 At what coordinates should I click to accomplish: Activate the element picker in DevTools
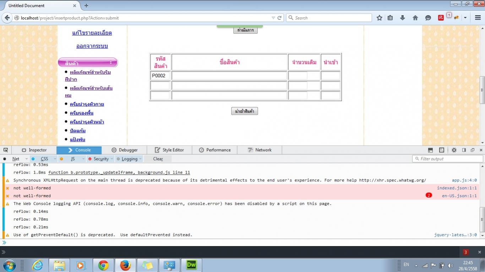(6, 150)
